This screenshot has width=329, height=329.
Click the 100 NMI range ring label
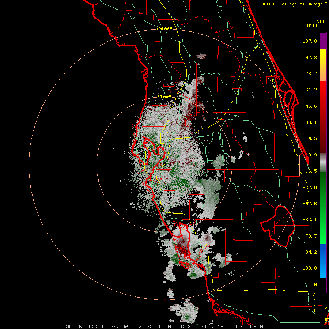coord(164,29)
